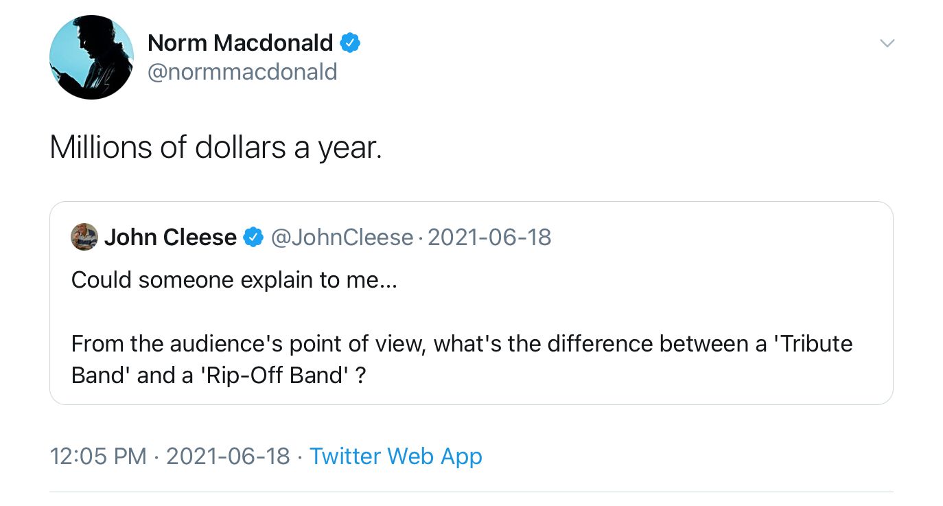The image size is (943, 506).
Task: Click Norm Macdonald's blue verified badge
Action: (351, 43)
